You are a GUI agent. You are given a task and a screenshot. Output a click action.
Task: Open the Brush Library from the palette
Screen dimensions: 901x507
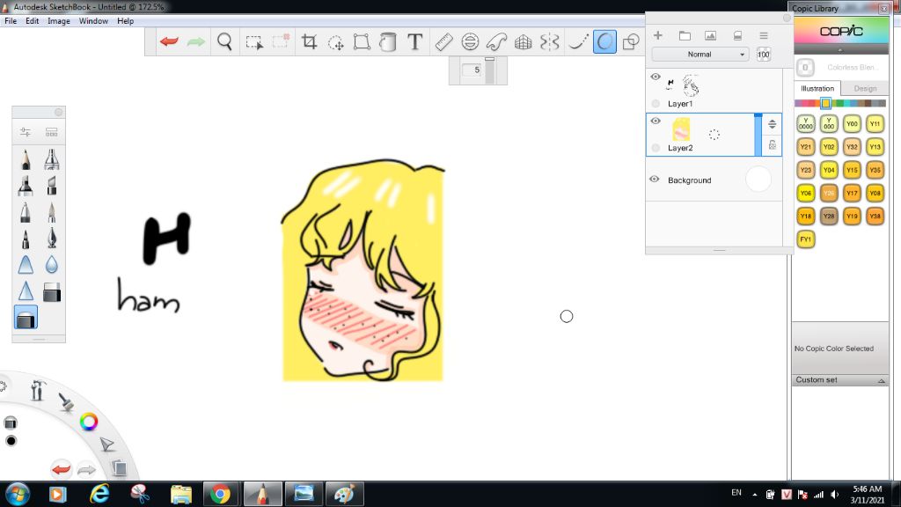[x=52, y=132]
